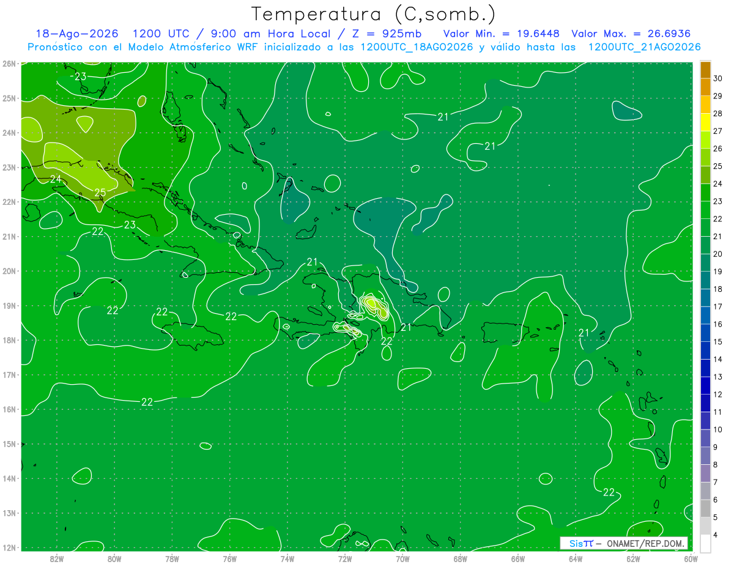Click the dark orange swatch above legend value 30
Screen dimensions: 734x567
click(705, 70)
